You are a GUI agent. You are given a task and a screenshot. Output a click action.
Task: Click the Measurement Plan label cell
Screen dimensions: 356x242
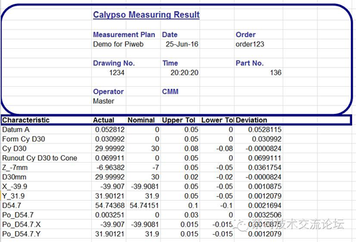point(124,35)
